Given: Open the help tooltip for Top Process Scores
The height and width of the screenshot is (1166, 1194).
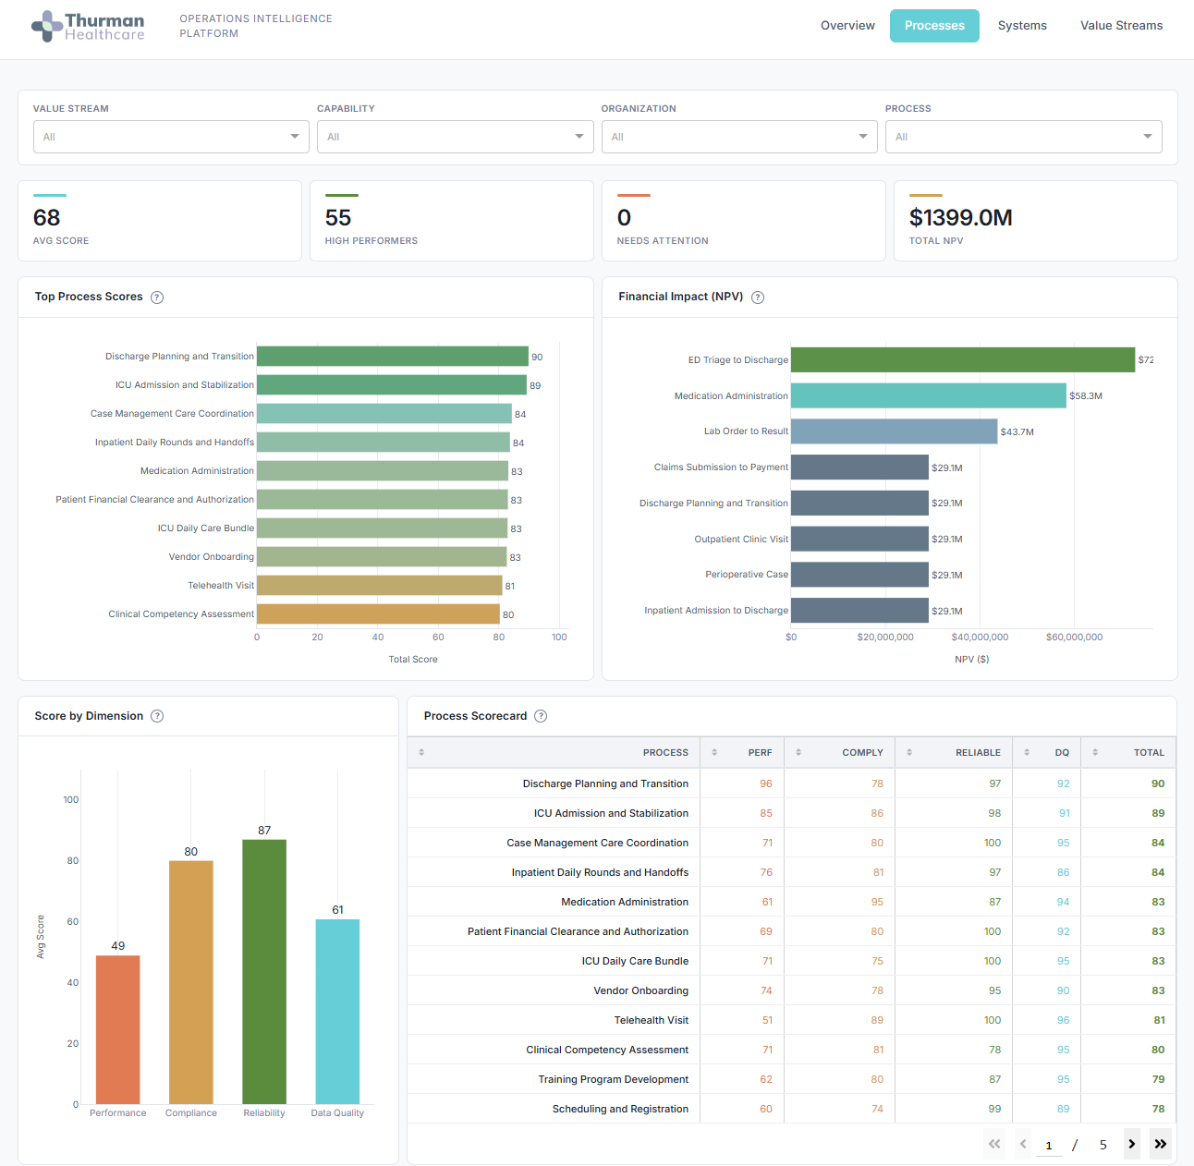Looking at the screenshot, I should pyautogui.click(x=157, y=297).
